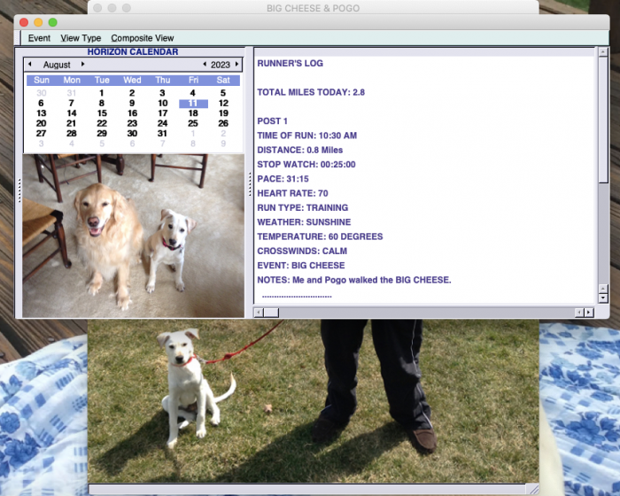This screenshot has height=496, width=620.
Task: Open the View Type menu
Action: coord(81,38)
